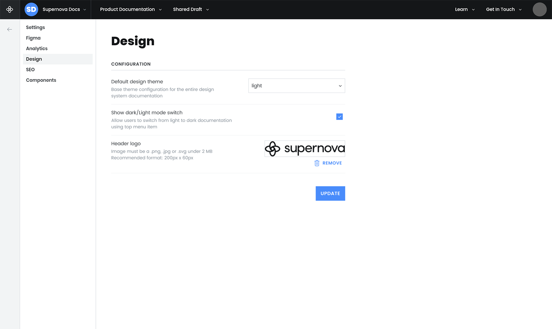
Task: Open the Learn dropdown menu
Action: (x=465, y=9)
